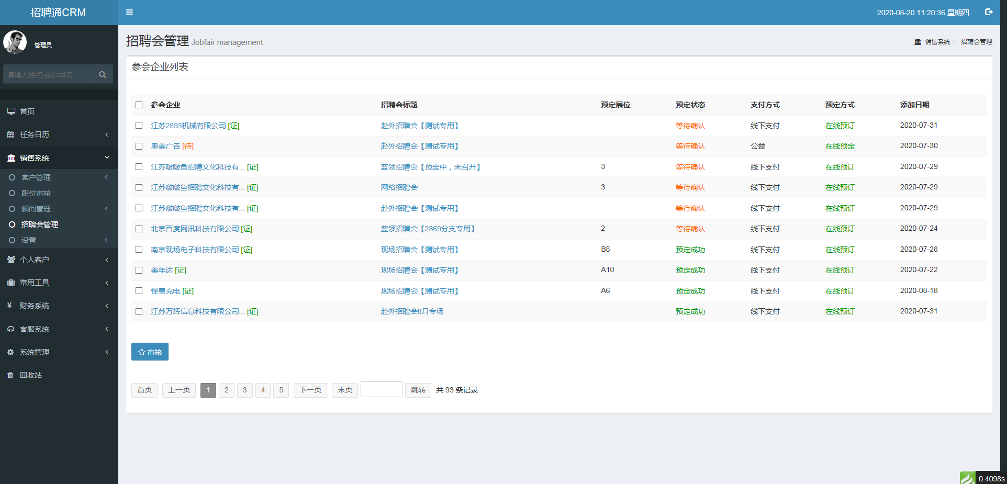Expand the 客户管理 submenu chevron
The height and width of the screenshot is (484, 1007).
tap(106, 177)
